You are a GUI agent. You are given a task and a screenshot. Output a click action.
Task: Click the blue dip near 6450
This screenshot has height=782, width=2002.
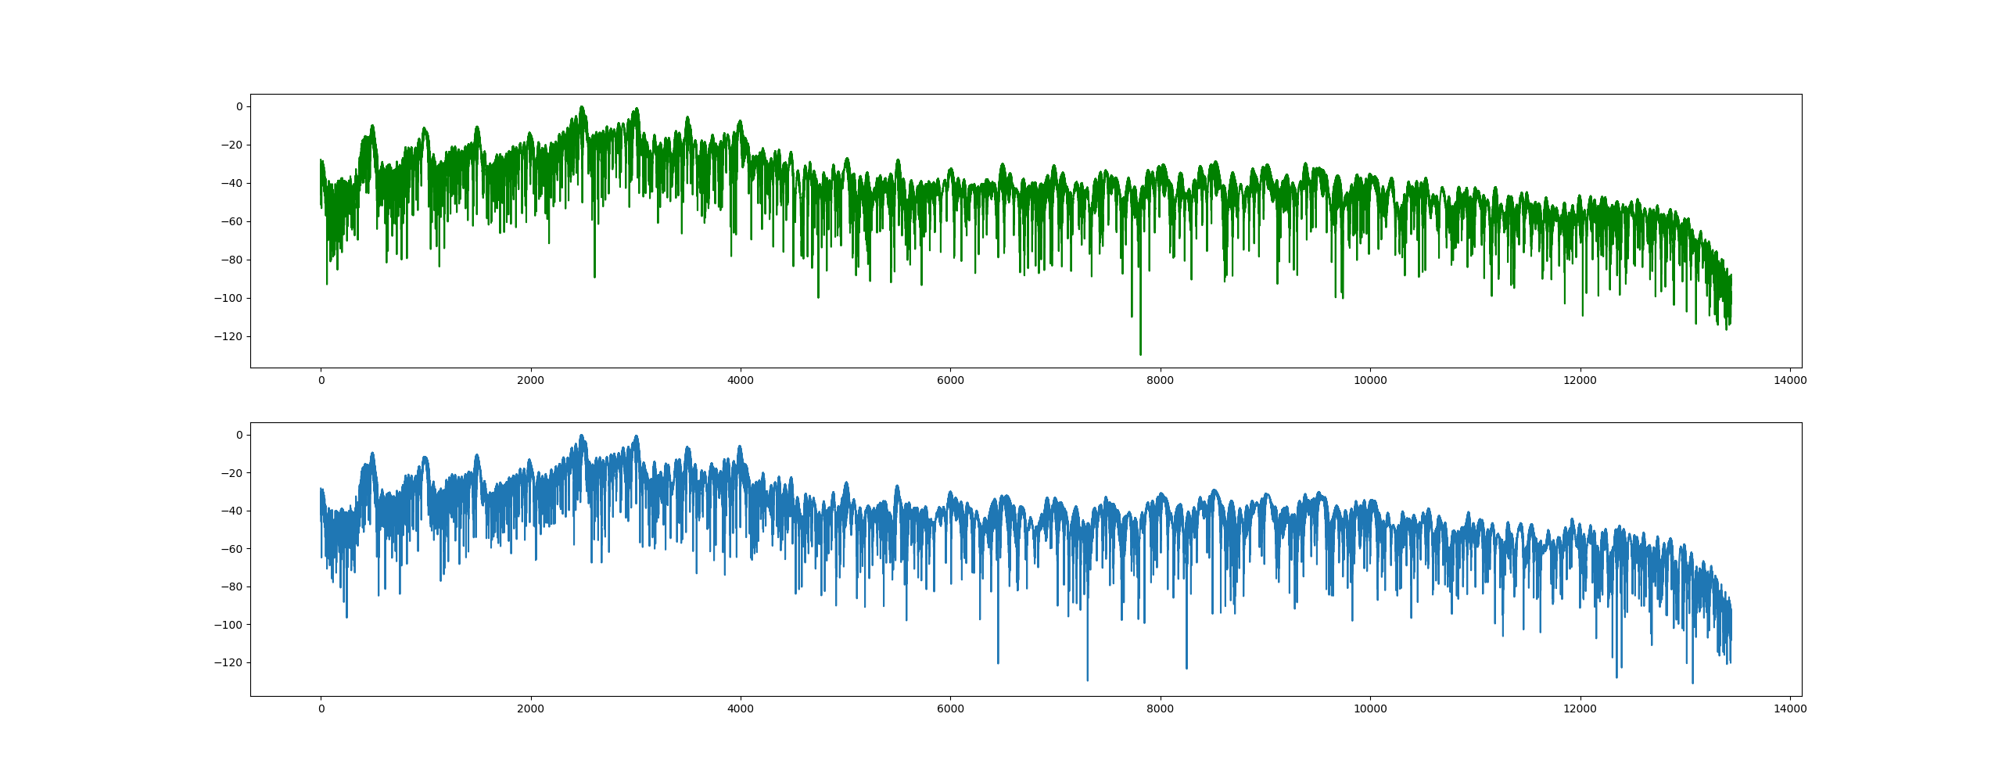click(x=998, y=662)
